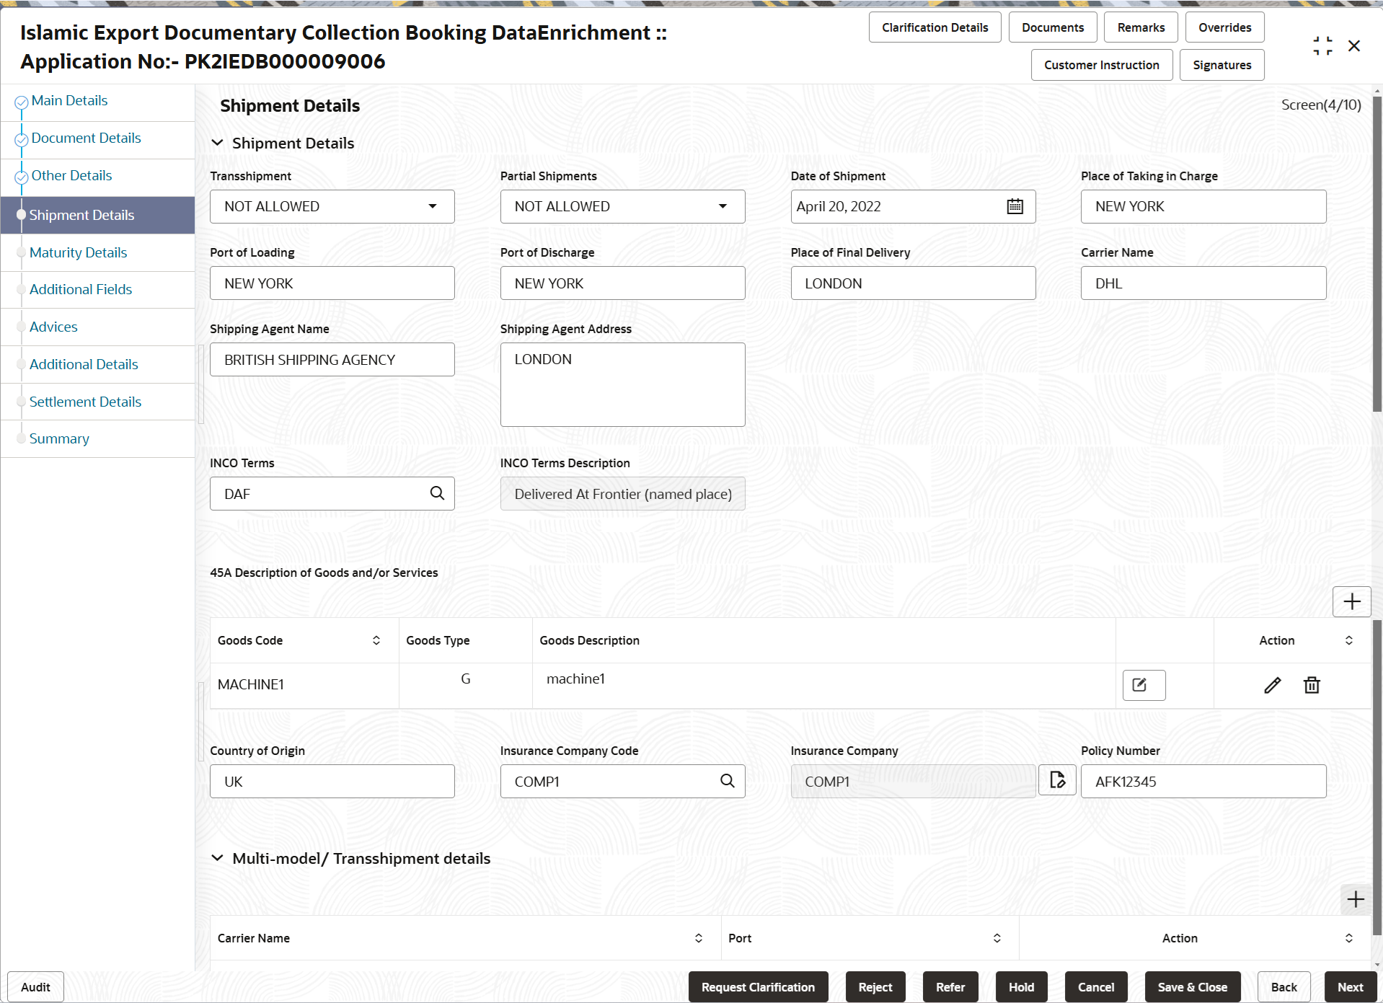The height and width of the screenshot is (1003, 1383).
Task: Click the Policy Number input field
Action: (1203, 781)
